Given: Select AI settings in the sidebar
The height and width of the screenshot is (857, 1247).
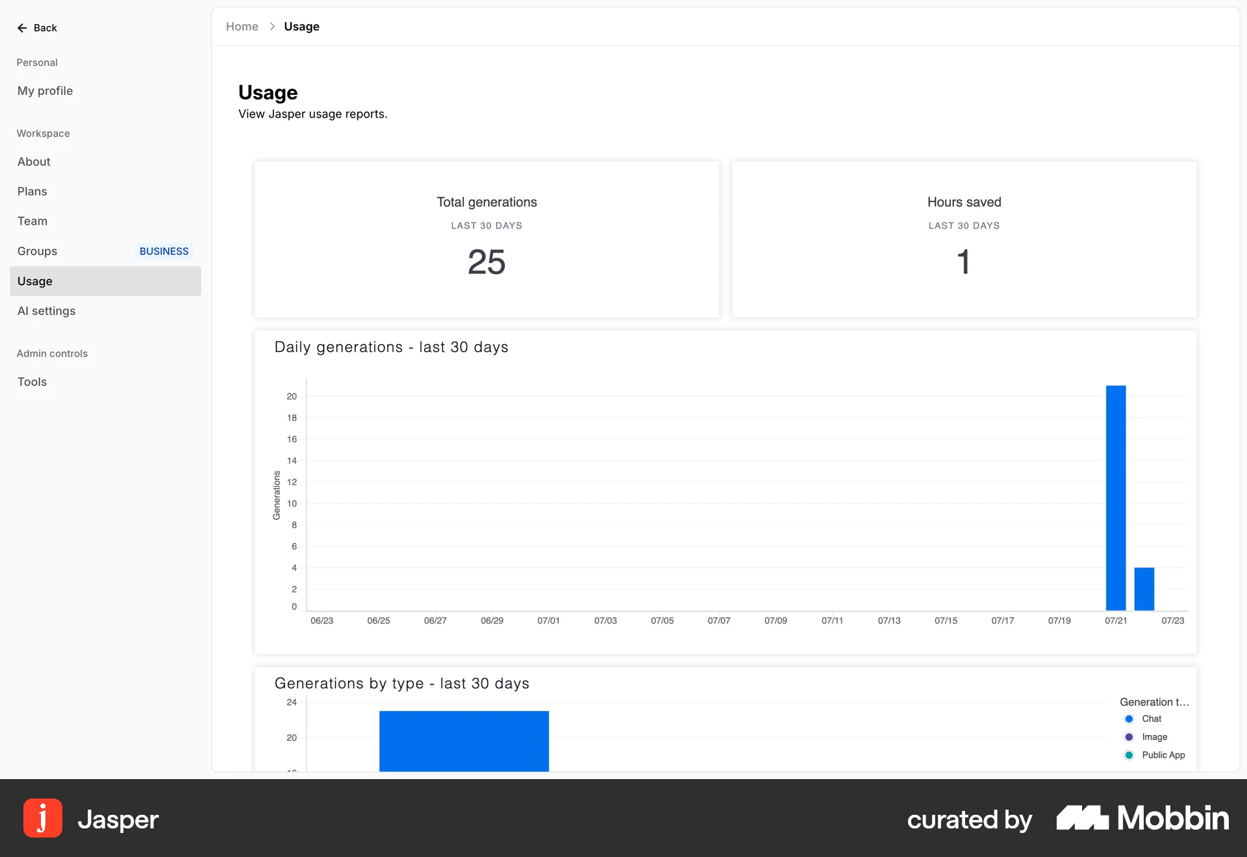Looking at the screenshot, I should tap(46, 311).
